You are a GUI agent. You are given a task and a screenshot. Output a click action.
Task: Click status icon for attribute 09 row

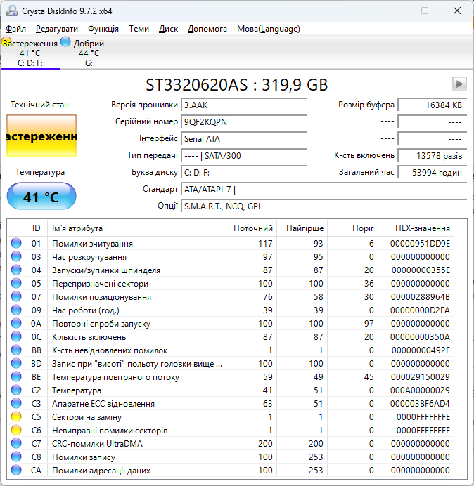tap(16, 310)
